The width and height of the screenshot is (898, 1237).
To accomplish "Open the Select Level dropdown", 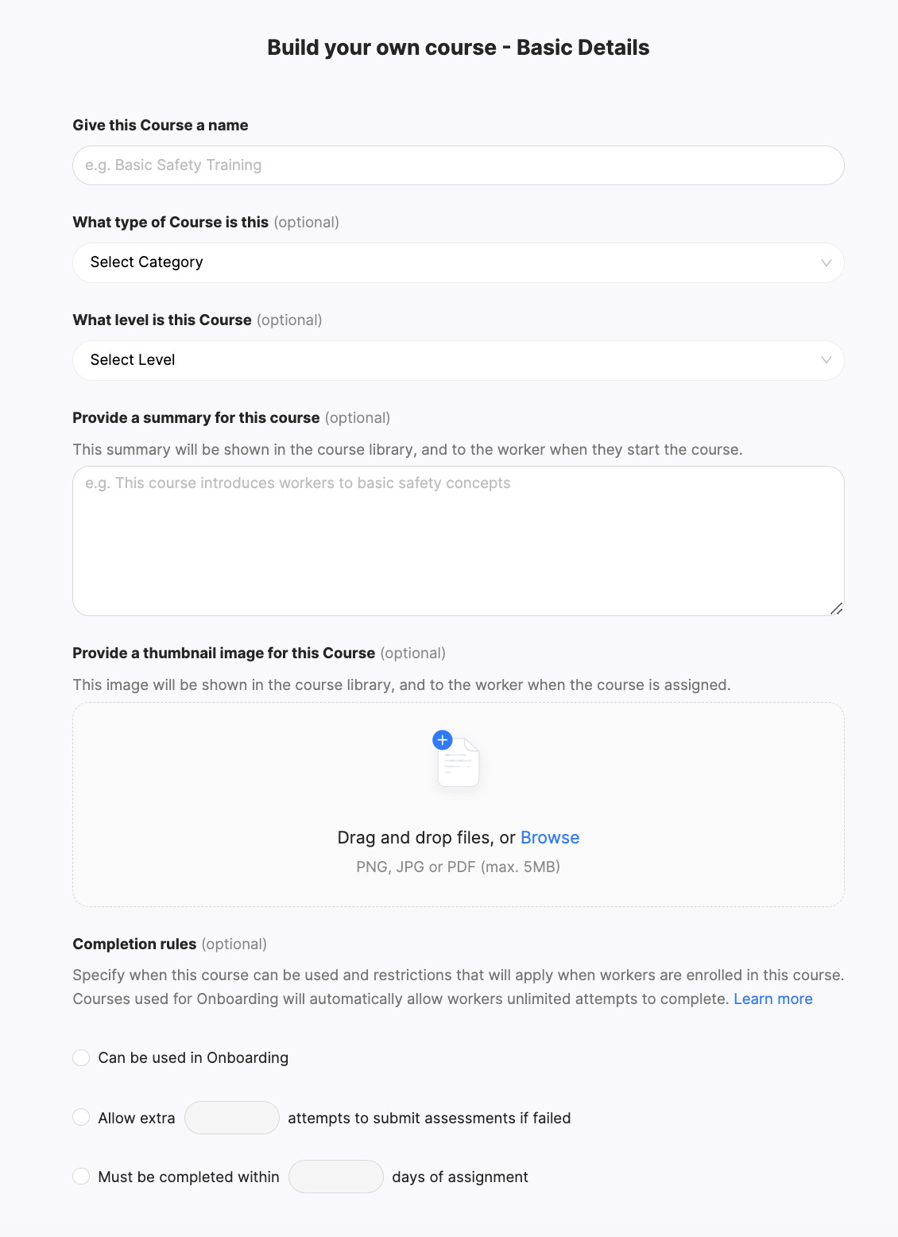I will pyautogui.click(x=459, y=360).
